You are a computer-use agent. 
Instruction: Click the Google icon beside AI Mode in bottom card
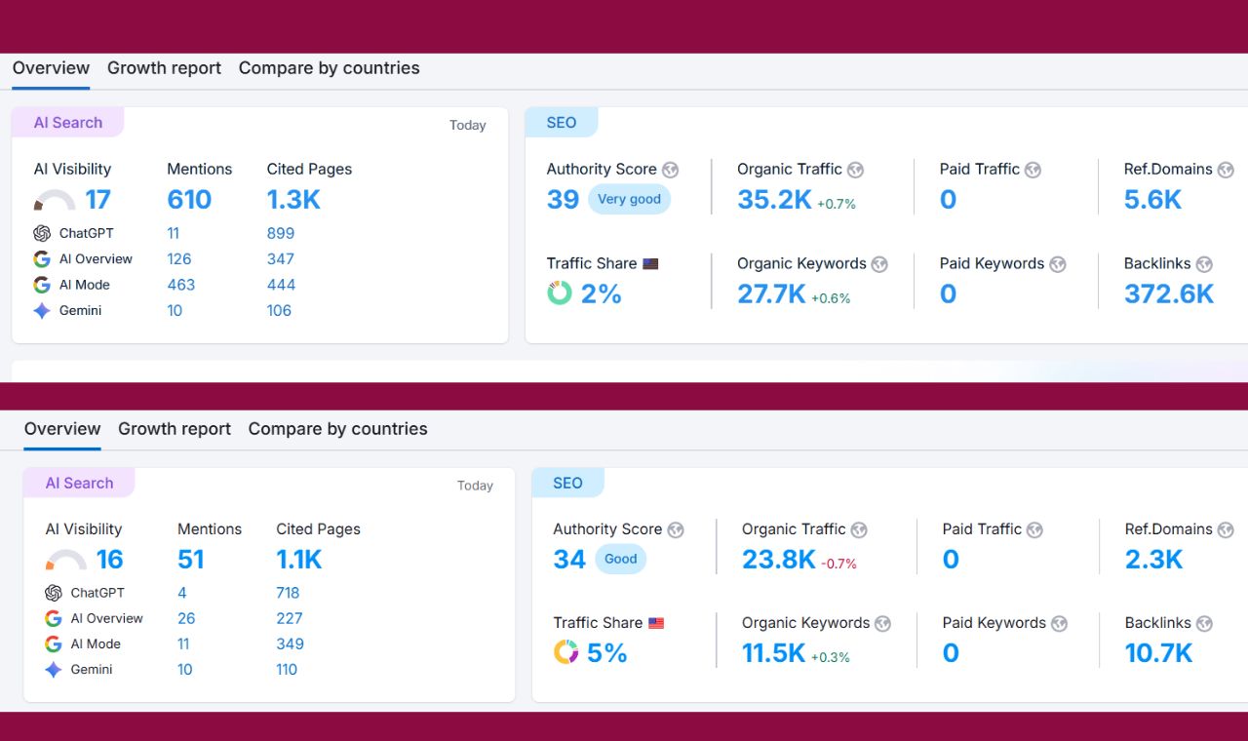(x=54, y=644)
